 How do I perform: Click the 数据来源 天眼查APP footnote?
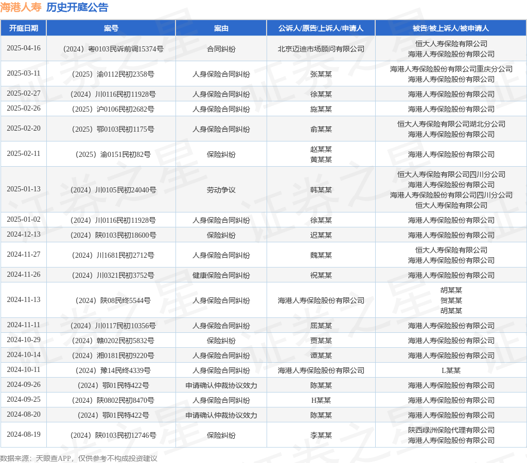coord(79,458)
